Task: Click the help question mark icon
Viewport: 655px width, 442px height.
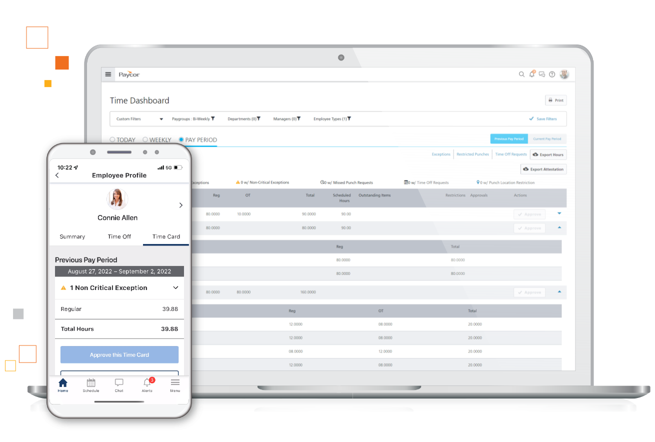Action: point(552,74)
